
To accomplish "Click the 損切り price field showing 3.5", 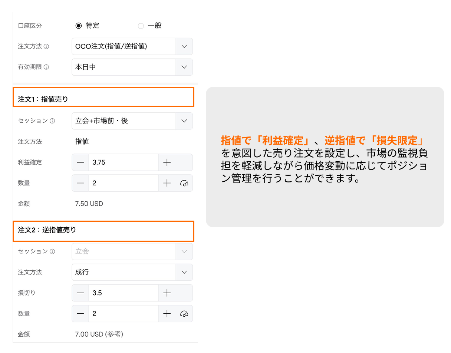I will point(122,293).
